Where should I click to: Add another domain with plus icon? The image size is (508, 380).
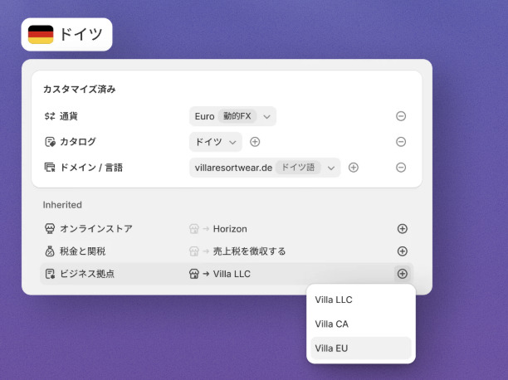(353, 168)
